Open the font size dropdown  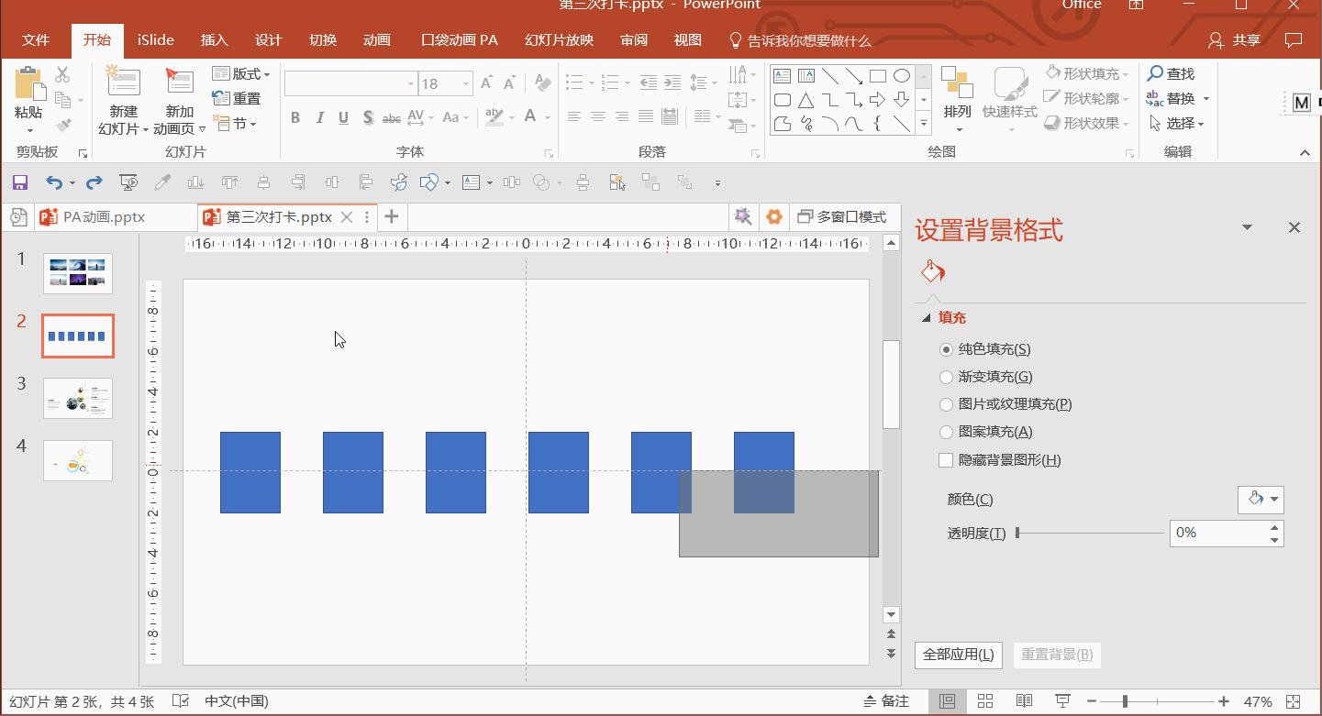(x=466, y=84)
